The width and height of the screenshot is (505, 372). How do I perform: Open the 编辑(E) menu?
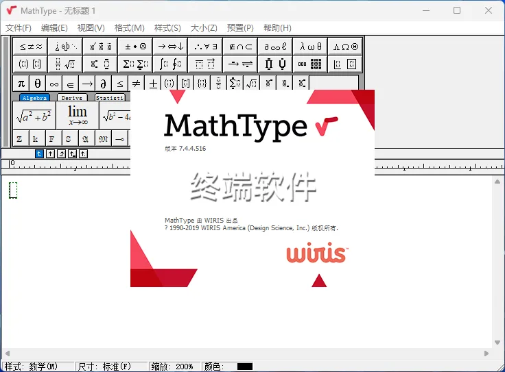coord(54,28)
